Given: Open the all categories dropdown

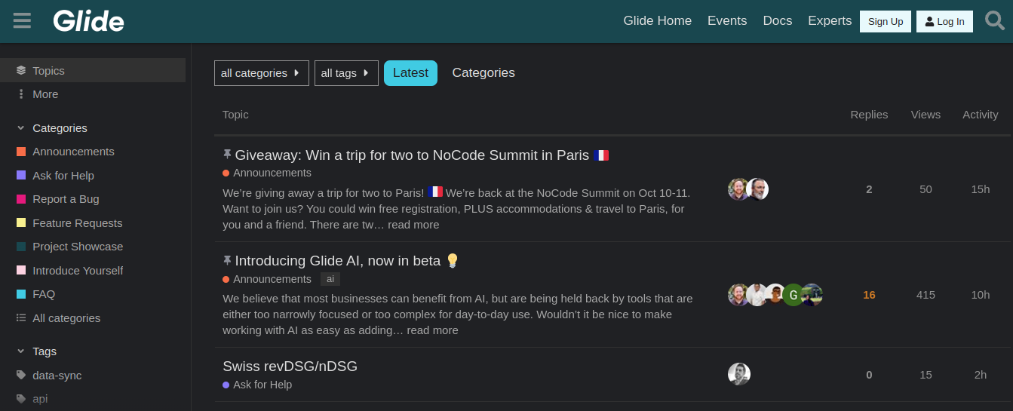Looking at the screenshot, I should (262, 73).
